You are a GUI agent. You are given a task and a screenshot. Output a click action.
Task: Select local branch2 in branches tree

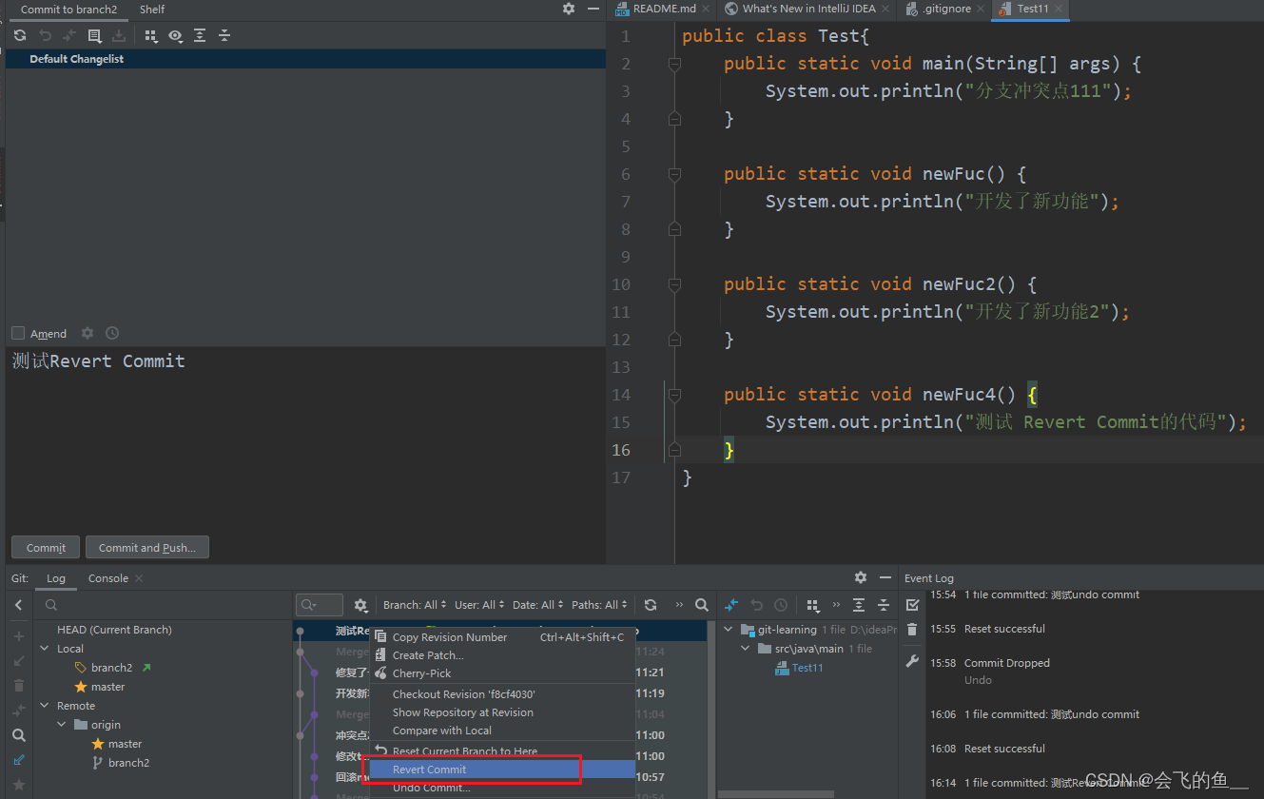(x=111, y=668)
